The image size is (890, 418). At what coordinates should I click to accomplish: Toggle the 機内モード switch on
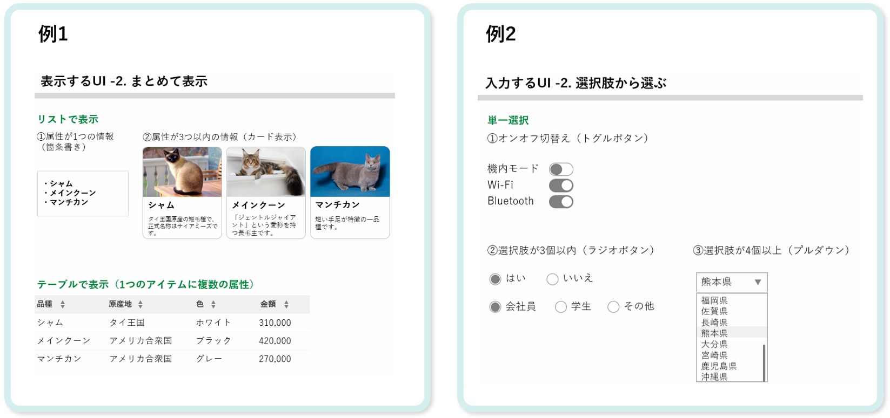[561, 169]
